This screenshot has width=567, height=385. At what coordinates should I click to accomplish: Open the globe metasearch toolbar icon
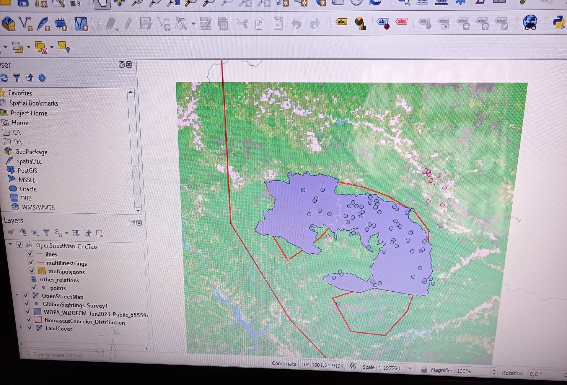530,22
